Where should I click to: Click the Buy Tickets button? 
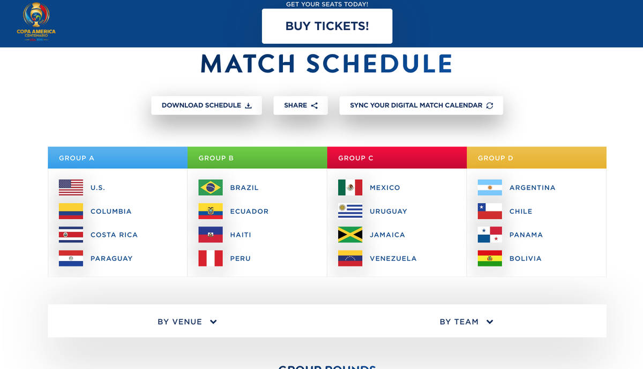click(327, 26)
